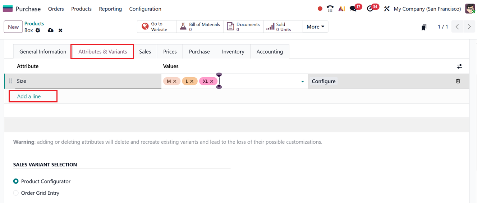Screen dimensions: 477x203
Task: Click the 1 / 1 pager counter
Action: click(443, 27)
